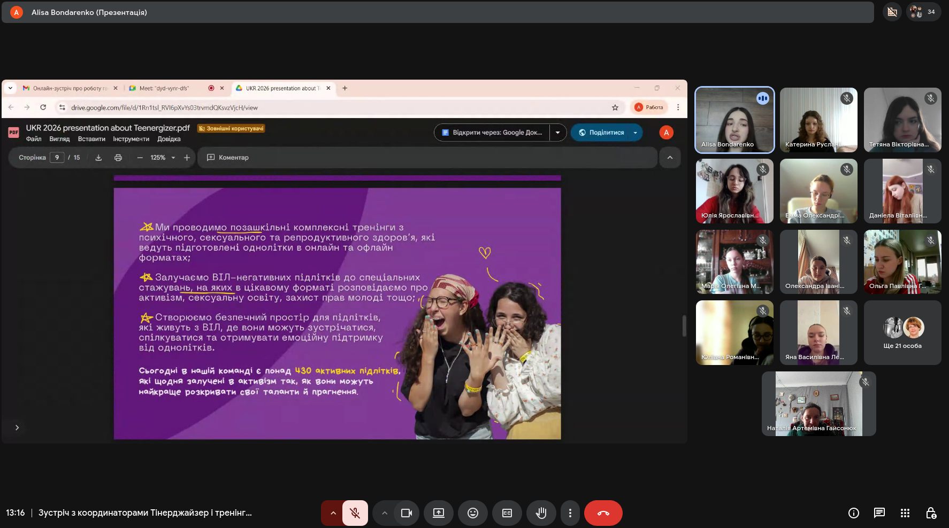
Task: Open the activities grid icon
Action: coord(905,513)
